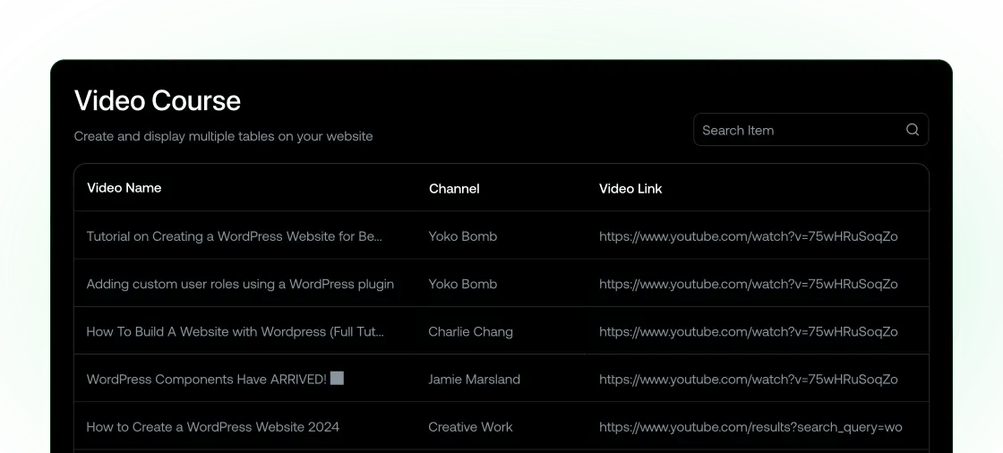Open YouTube link in Jamie Marsland row
Screen dimensions: 1003x453
749,380
